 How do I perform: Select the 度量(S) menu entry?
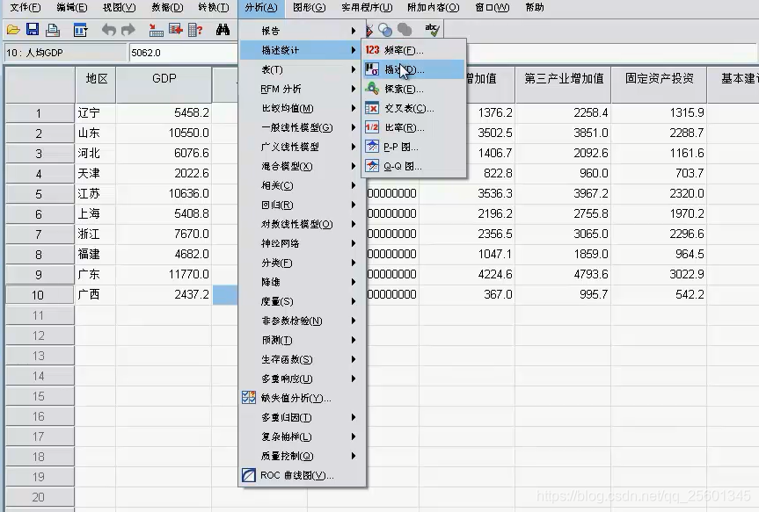(303, 302)
